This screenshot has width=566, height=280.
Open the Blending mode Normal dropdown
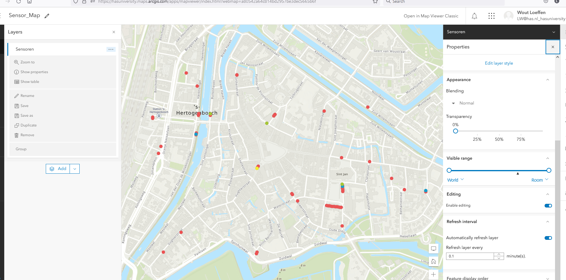[463, 103]
